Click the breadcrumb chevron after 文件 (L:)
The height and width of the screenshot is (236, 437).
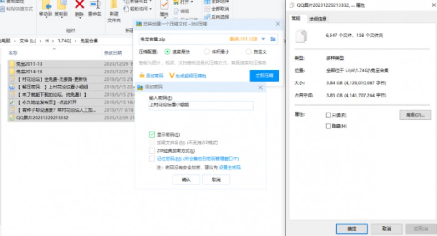41,41
